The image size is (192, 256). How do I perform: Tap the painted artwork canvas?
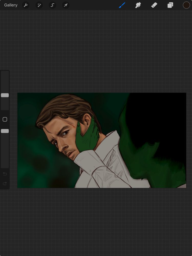(102, 140)
